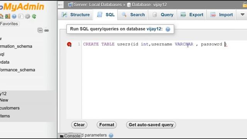Expand the More tabs dropdown arrow
Image resolution: width=247 pixels, height=139 pixels.
coord(242,15)
